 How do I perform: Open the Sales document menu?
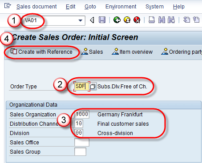(36, 7)
